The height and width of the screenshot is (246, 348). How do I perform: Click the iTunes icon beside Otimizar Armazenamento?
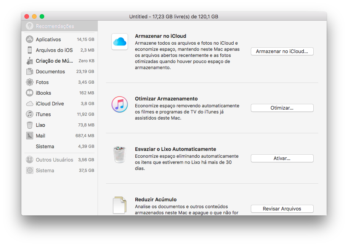(x=119, y=104)
